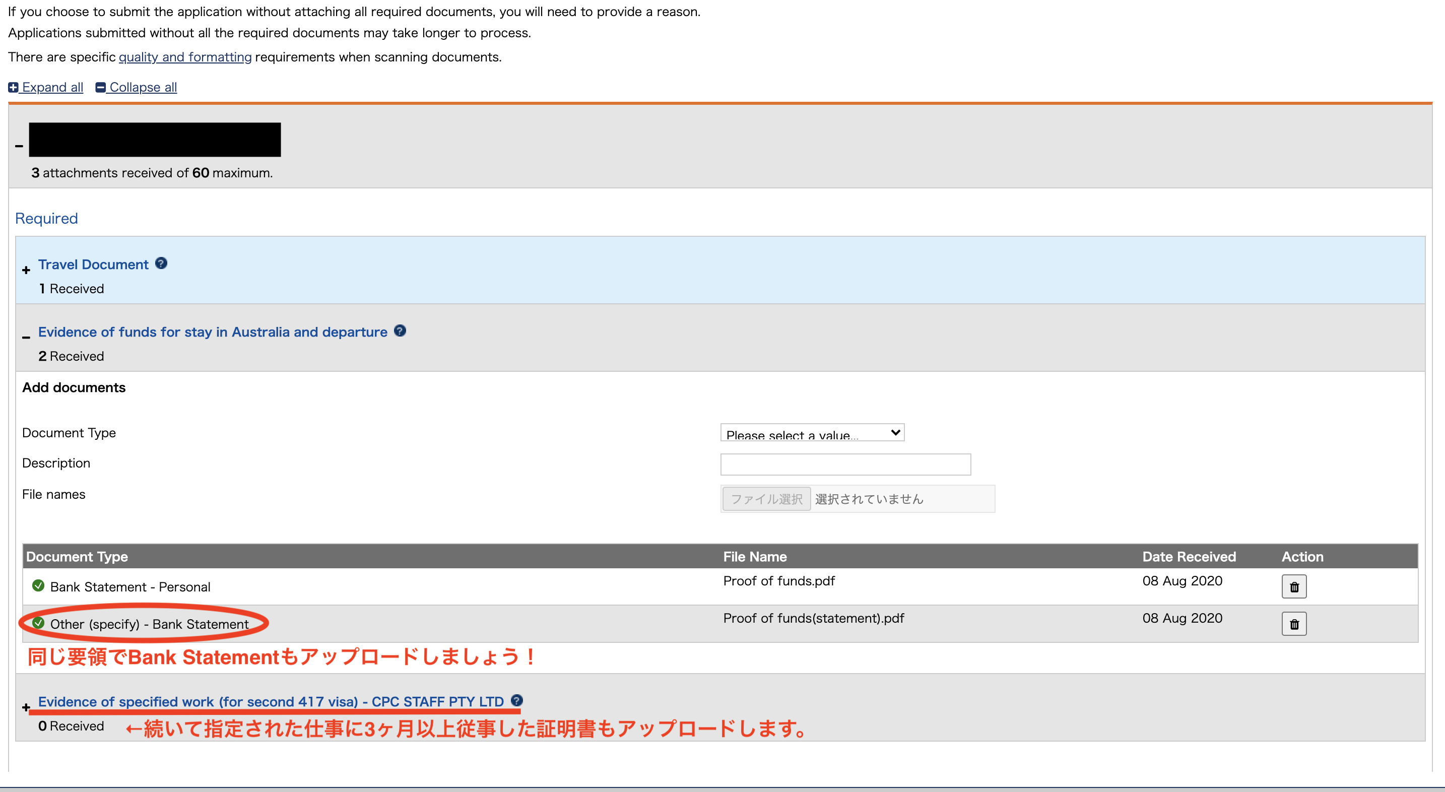1445x792 pixels.
Task: Click green check beside Other (specify) row
Action: [x=38, y=623]
